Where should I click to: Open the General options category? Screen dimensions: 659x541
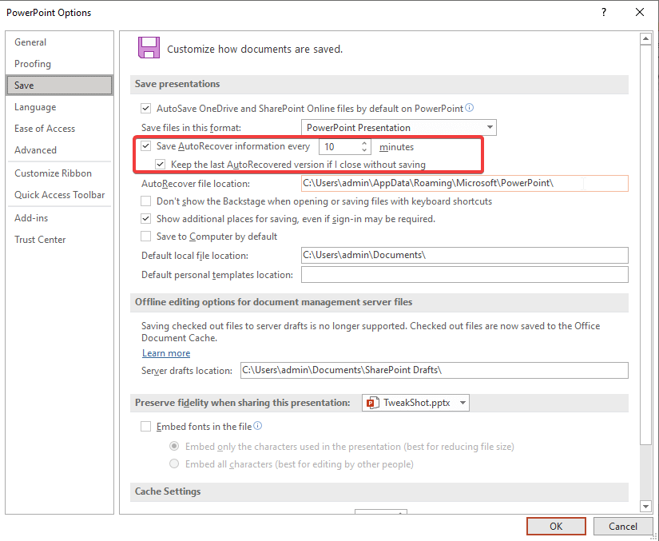pyautogui.click(x=59, y=42)
